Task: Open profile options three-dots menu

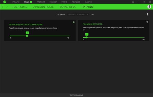Action: (x=93, y=15)
